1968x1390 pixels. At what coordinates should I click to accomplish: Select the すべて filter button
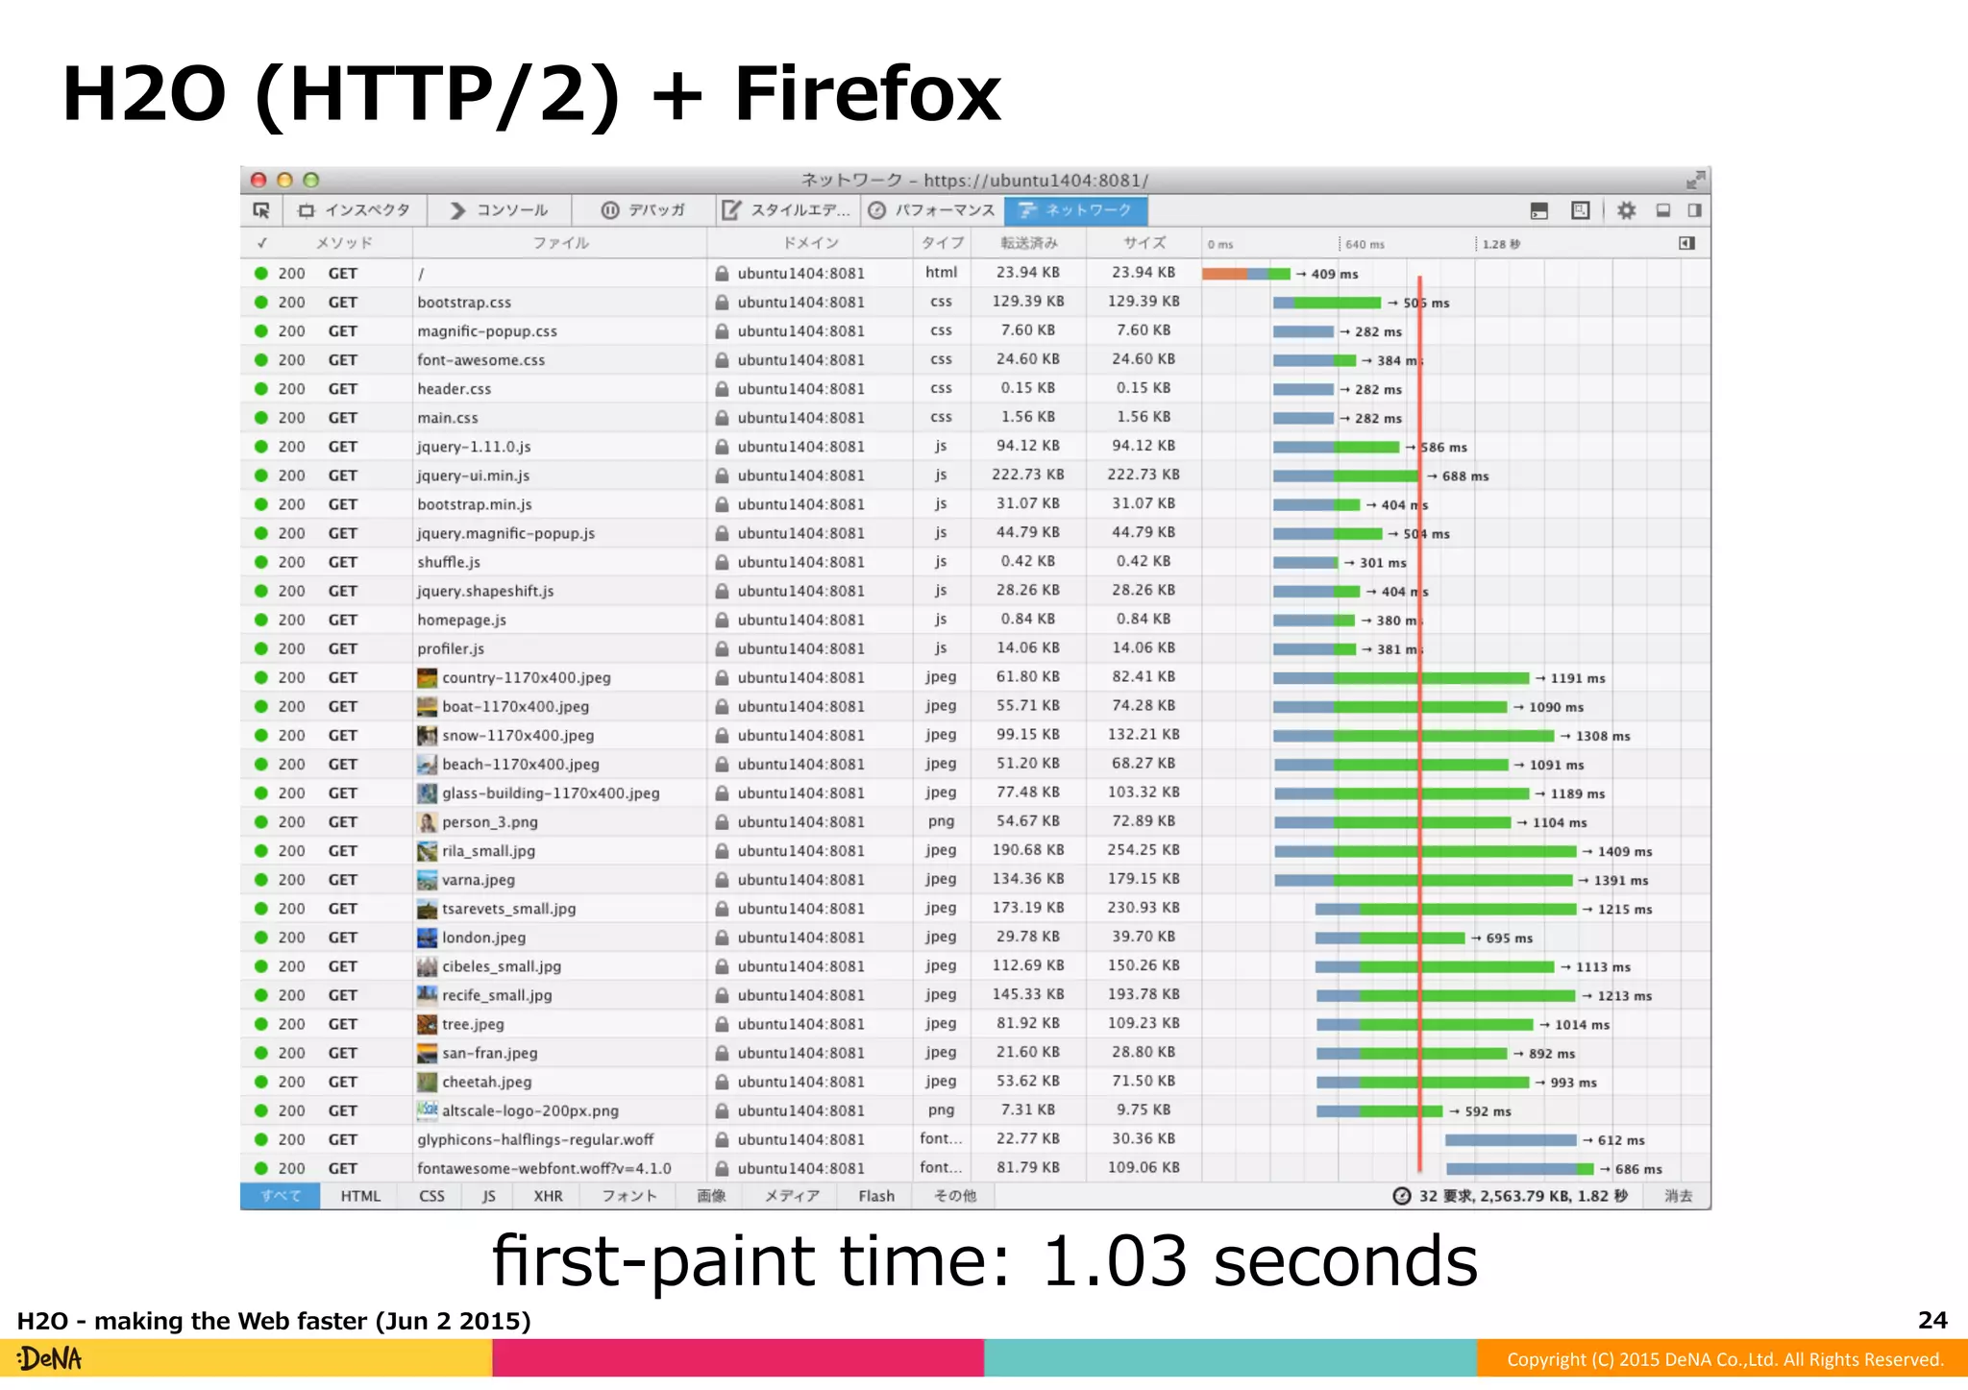(281, 1196)
